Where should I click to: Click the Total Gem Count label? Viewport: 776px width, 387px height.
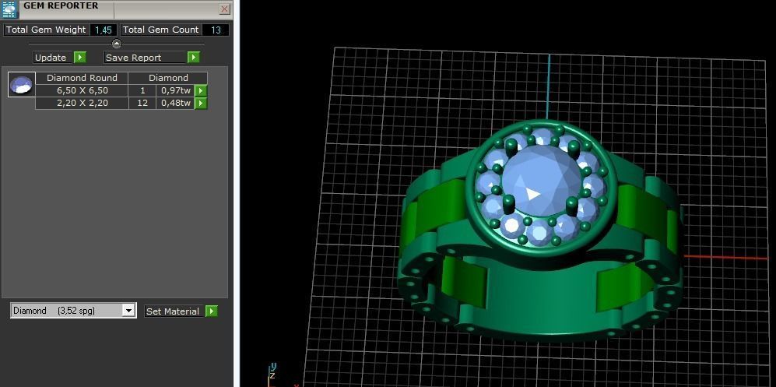161,30
